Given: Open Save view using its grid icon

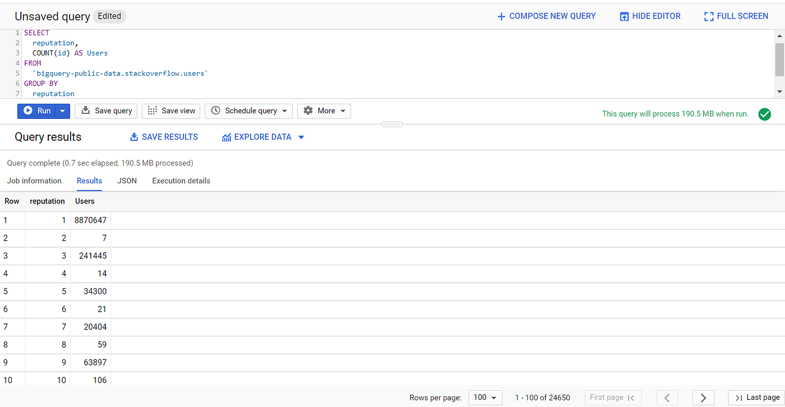Looking at the screenshot, I should point(151,111).
